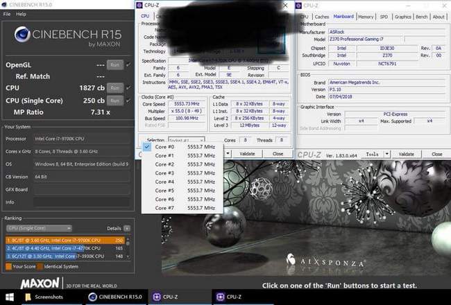The width and height of the screenshot is (451, 305).
Task: Open the File menu in Cinebench
Action: [7, 14]
